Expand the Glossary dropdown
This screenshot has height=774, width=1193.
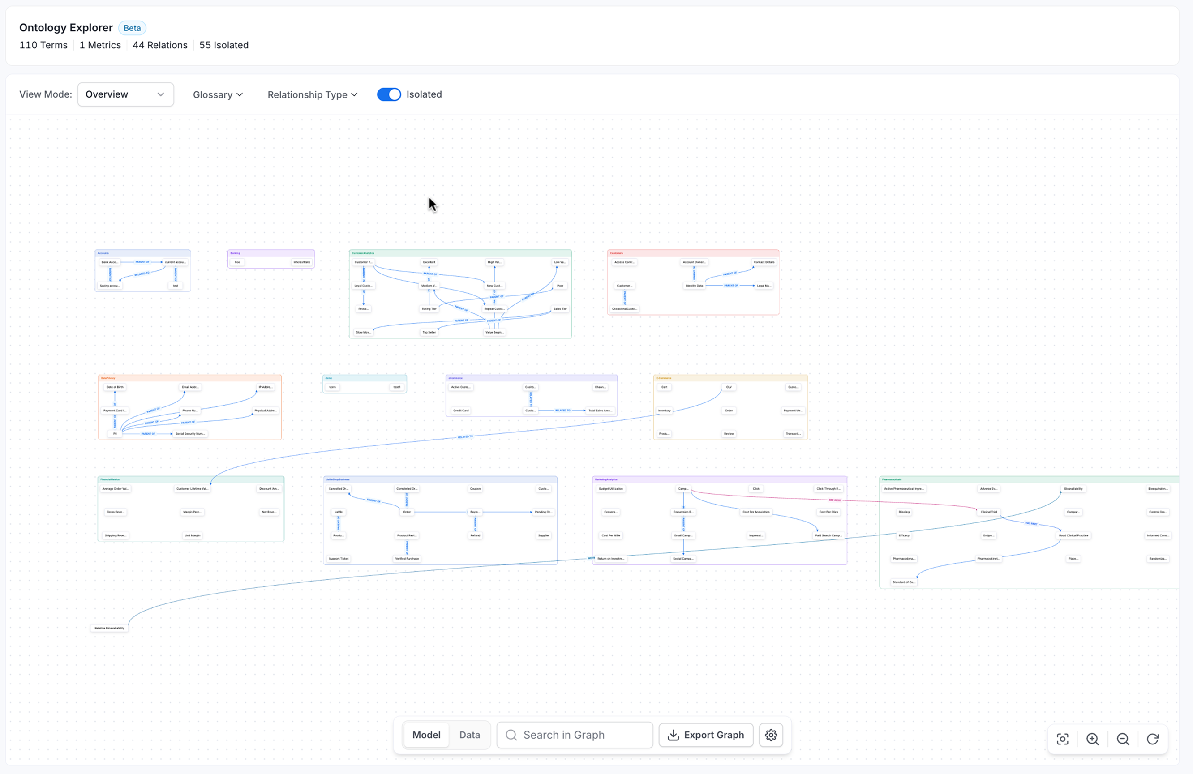point(218,94)
